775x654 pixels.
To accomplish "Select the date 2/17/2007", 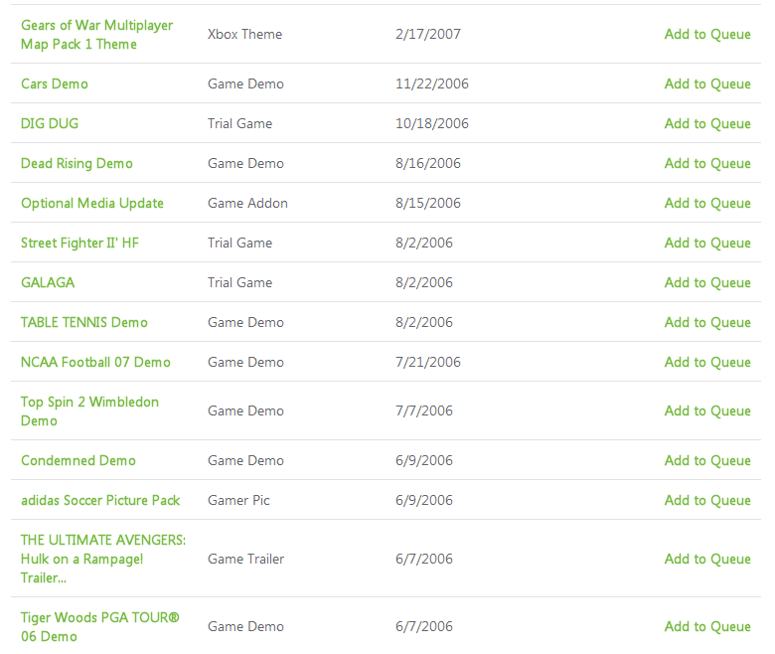I will [428, 35].
